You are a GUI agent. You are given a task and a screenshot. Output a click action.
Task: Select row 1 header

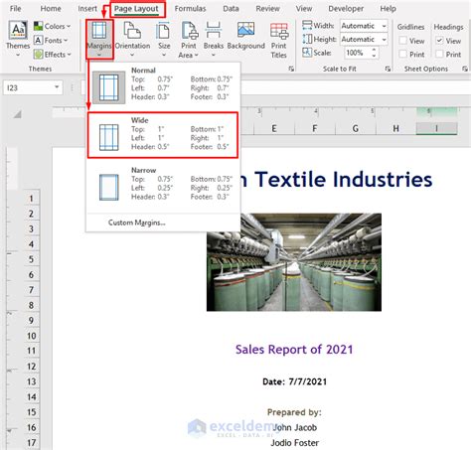32,199
